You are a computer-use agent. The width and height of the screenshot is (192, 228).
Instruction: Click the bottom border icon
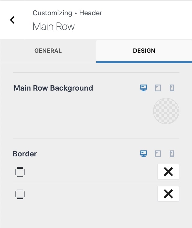(x=20, y=194)
